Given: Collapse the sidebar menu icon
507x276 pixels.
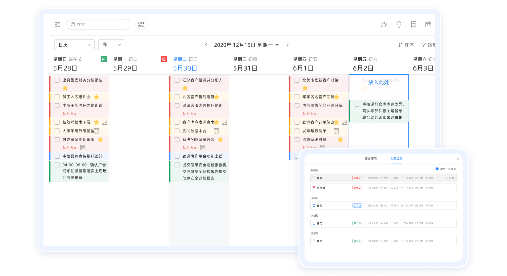Looking at the screenshot, I should pos(58,24).
